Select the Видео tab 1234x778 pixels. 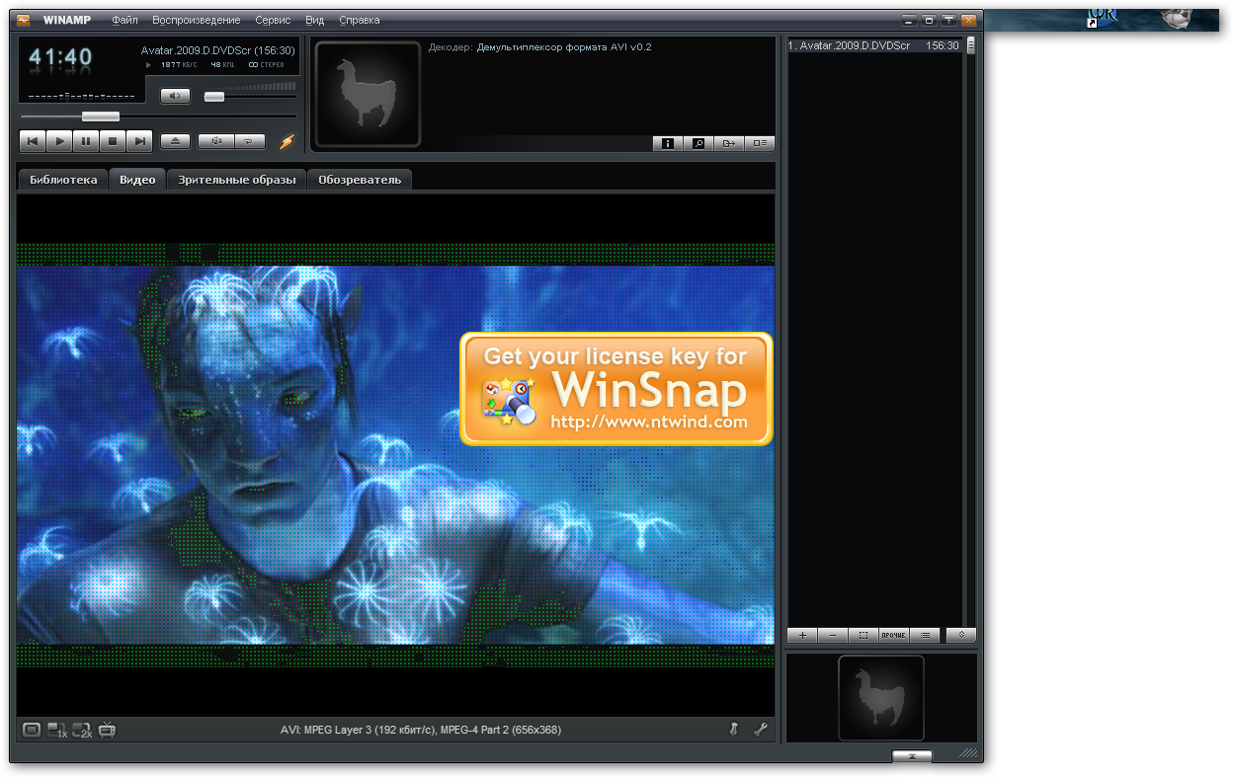tap(137, 180)
